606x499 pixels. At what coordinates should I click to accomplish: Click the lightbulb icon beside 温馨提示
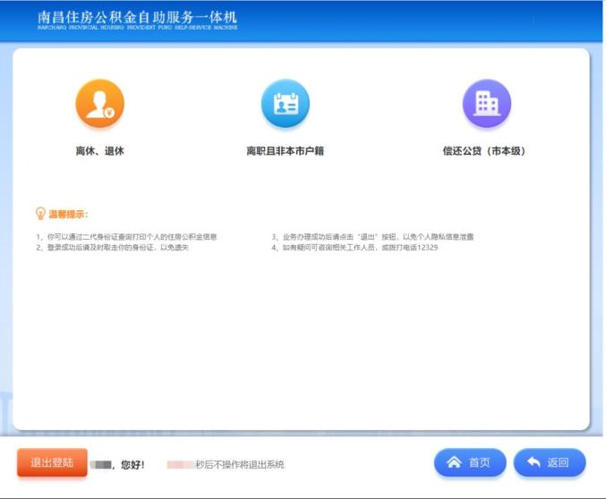[40, 214]
